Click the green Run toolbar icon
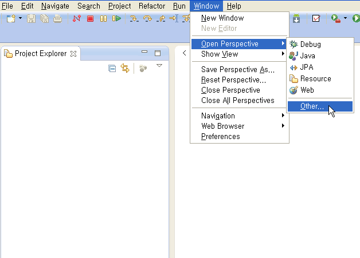This screenshot has width=360, height=258. pos(356,18)
